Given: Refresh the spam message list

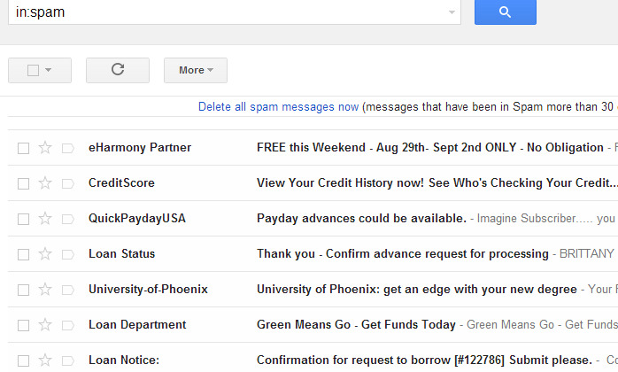Looking at the screenshot, I should (x=118, y=70).
